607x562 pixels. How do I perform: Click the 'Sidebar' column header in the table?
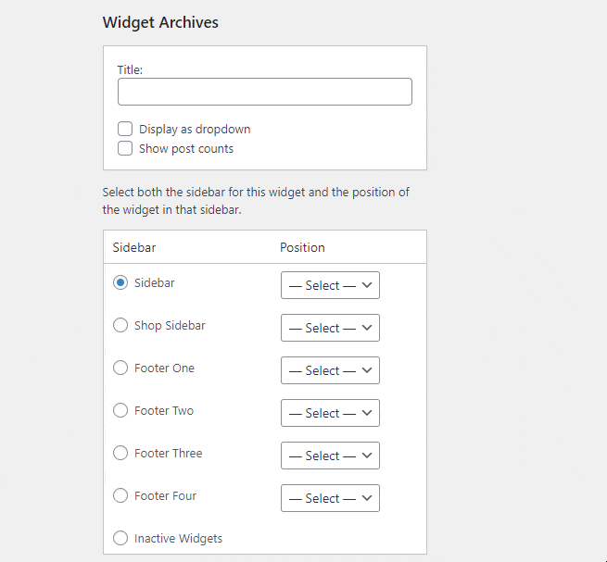(x=134, y=247)
